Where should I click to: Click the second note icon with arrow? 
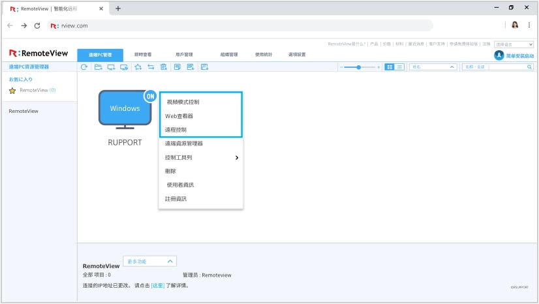(191, 67)
